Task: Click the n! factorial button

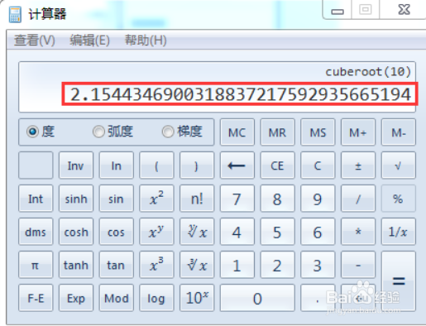Action: 197,199
